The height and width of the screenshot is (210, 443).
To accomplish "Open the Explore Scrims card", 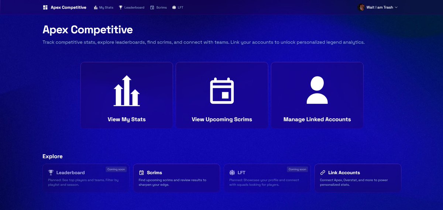I will click(x=176, y=178).
